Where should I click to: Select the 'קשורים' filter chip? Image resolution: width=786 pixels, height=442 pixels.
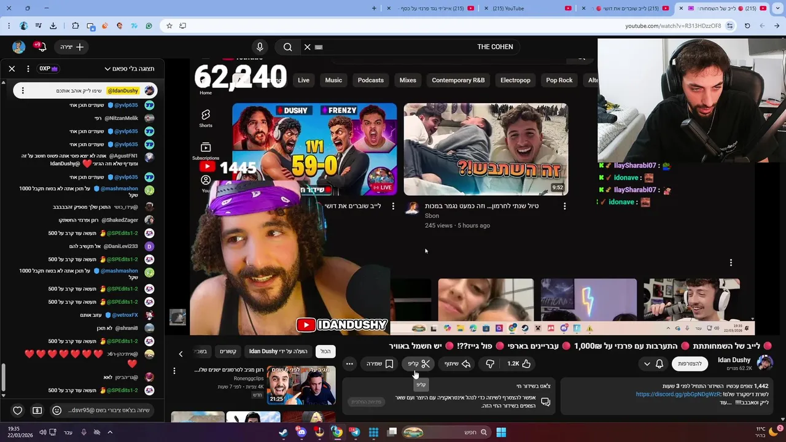pyautogui.click(x=228, y=351)
